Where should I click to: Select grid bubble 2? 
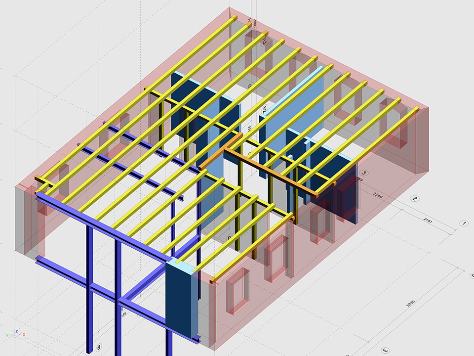coord(415,199)
